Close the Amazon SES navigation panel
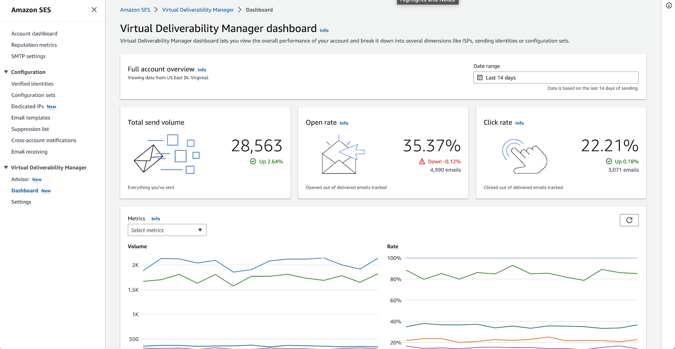Image resolution: width=675 pixels, height=349 pixels. [x=94, y=10]
